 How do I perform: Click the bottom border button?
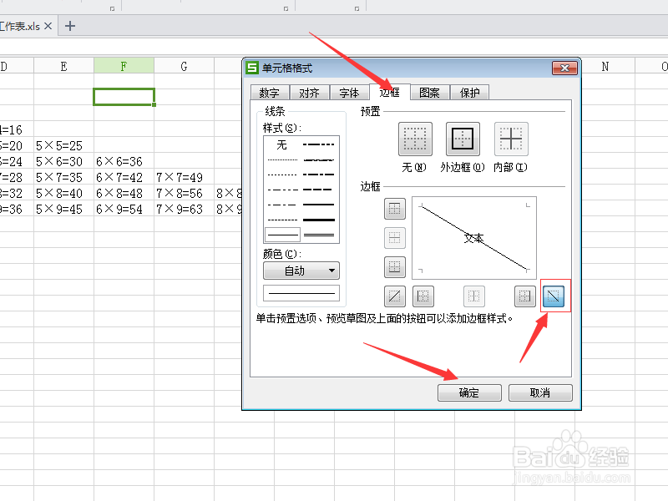pyautogui.click(x=394, y=264)
